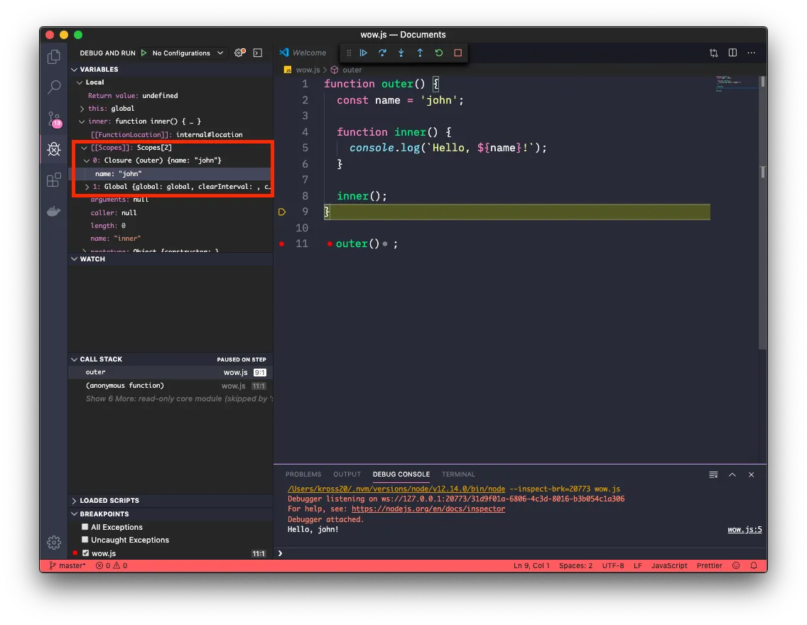Open the nodejs.org inspector docs link
Viewport: 807px width, 625px height.
[x=428, y=509]
